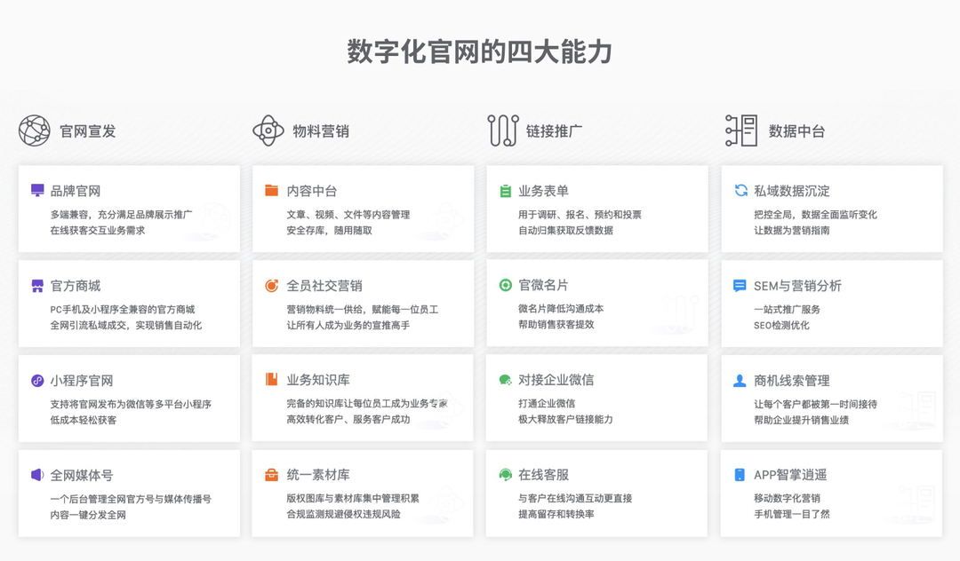Click the refresh icon for 私域数据沉淀
The height and width of the screenshot is (561, 960).
(740, 190)
